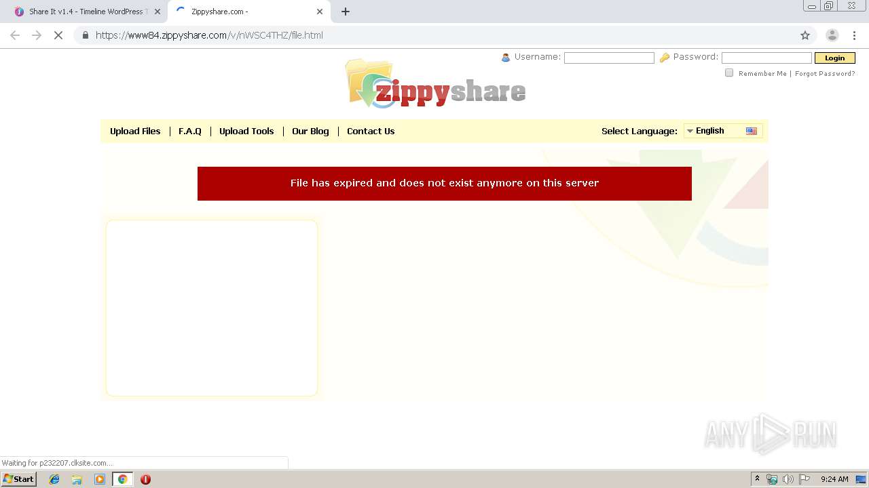The image size is (869, 488).
Task: Click the address bar URL
Action: point(209,35)
